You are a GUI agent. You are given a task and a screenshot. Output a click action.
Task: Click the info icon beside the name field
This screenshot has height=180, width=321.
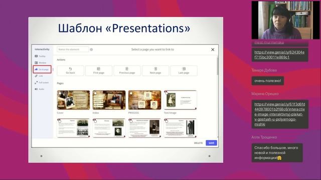91,49
